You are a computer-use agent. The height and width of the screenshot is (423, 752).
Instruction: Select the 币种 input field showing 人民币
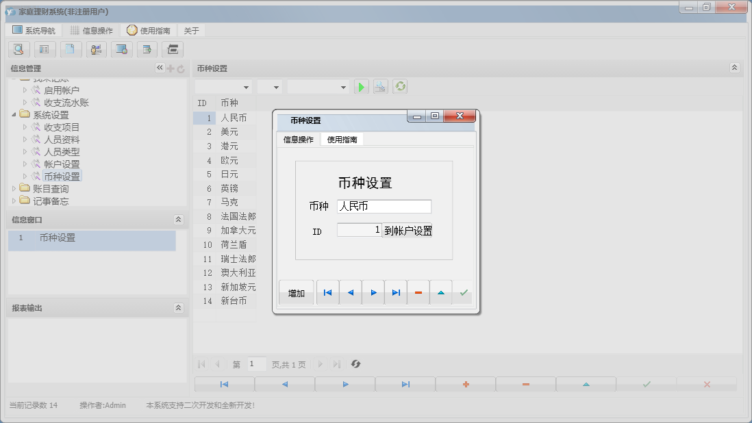point(384,206)
